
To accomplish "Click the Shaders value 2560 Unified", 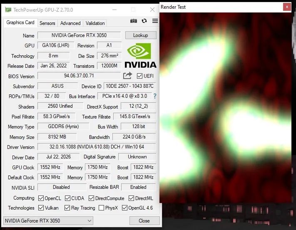I will tap(60, 106).
